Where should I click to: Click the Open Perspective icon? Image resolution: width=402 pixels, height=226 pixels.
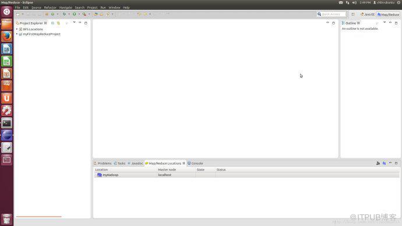point(353,15)
